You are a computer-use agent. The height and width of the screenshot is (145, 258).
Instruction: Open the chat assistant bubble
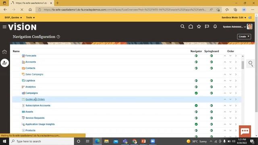click(245, 131)
